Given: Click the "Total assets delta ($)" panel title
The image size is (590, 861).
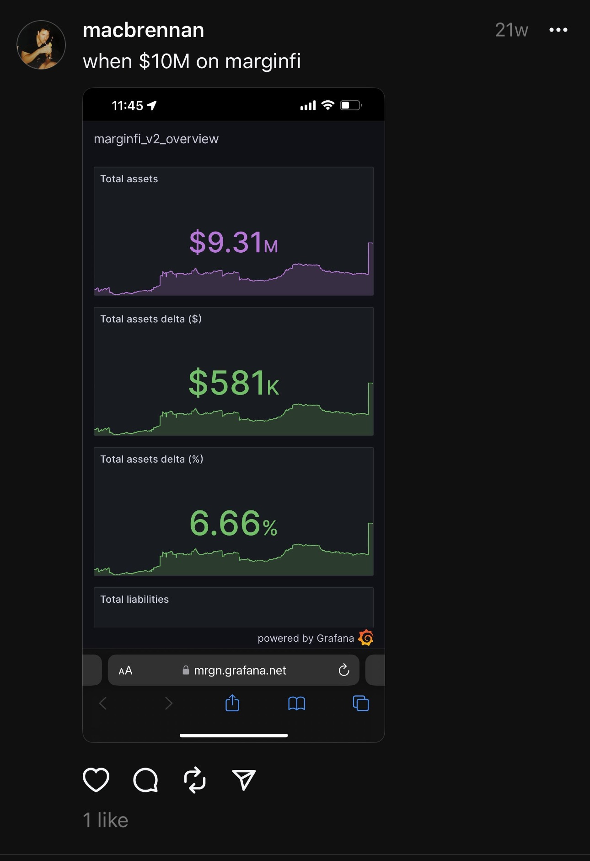Looking at the screenshot, I should [151, 319].
